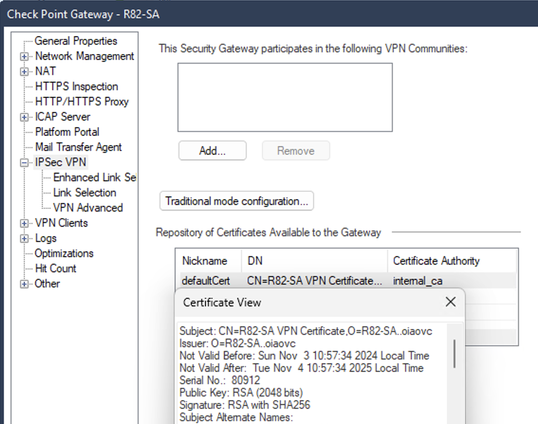Expand the Network Management tree node
This screenshot has height=424, width=538.
24,56
